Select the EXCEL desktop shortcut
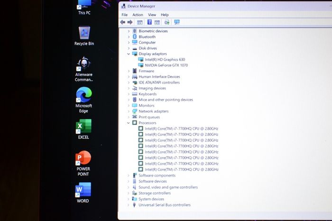The width and height of the screenshot is (332, 221). (83, 129)
